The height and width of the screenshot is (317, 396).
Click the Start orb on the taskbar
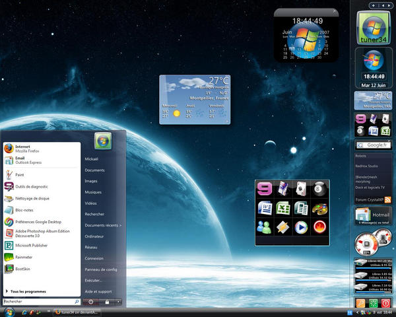(x=9, y=312)
